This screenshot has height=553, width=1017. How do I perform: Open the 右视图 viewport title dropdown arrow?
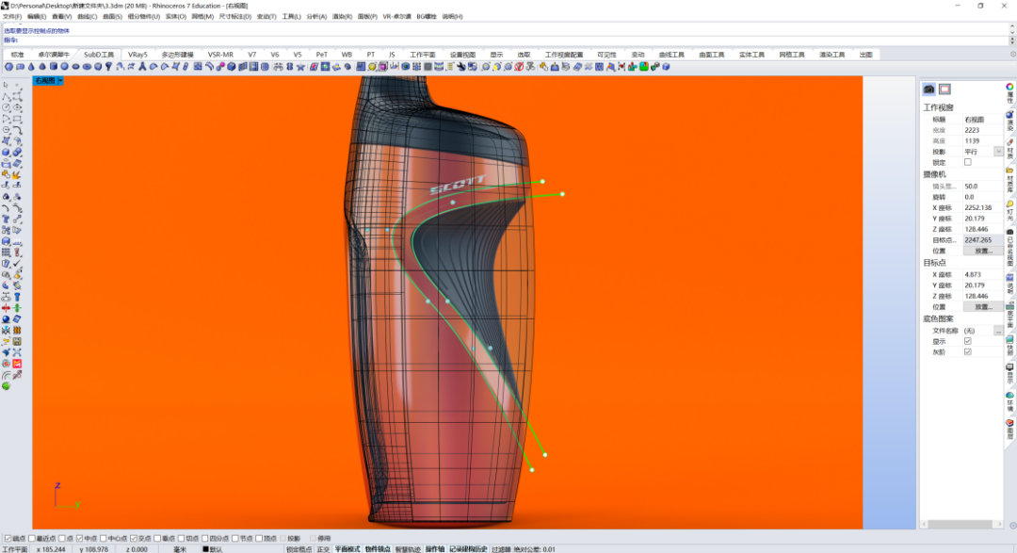click(60, 80)
